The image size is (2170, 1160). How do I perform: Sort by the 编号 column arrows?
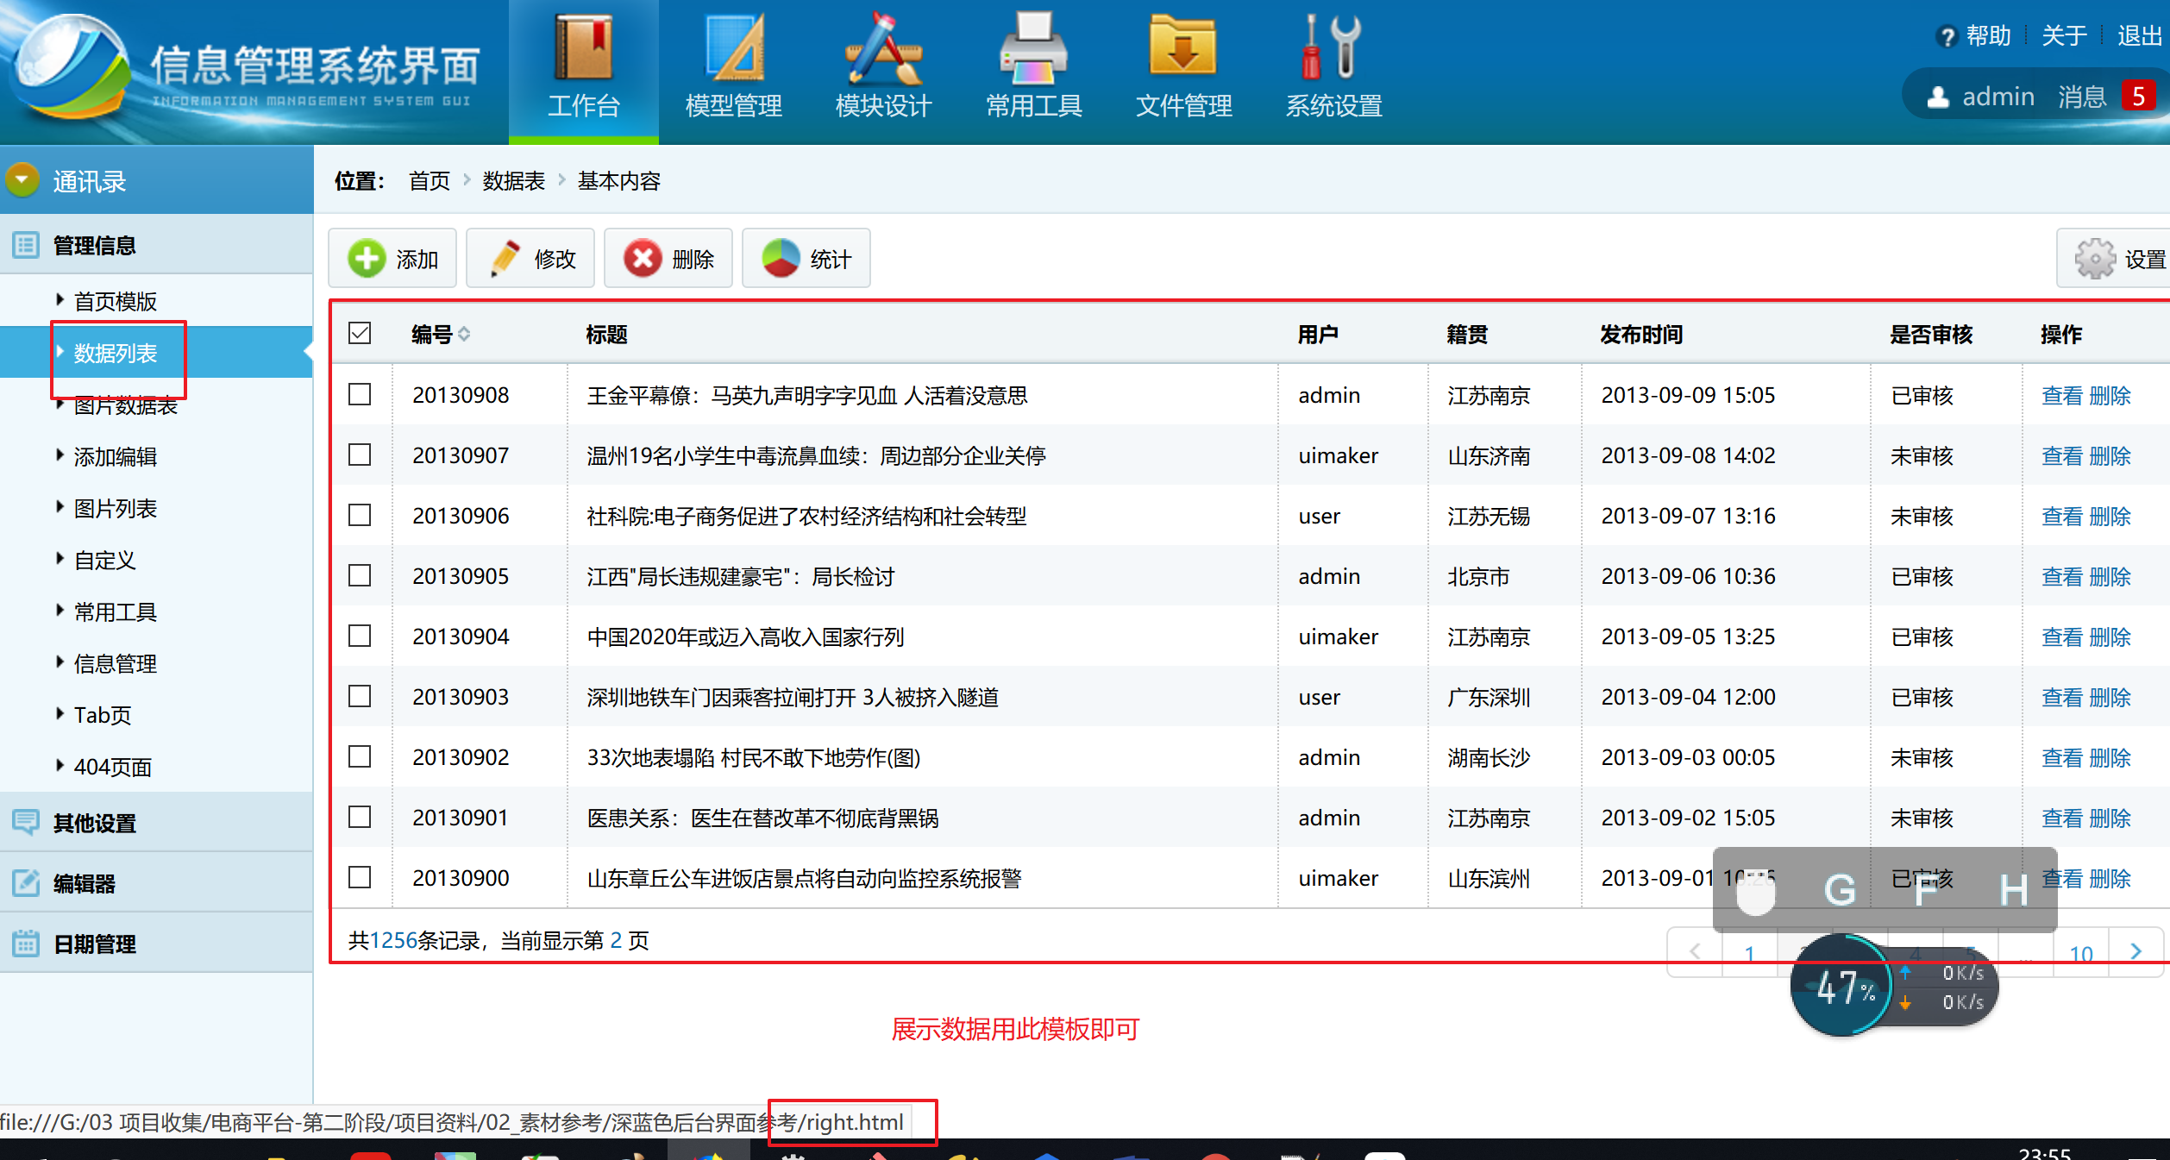coord(464,335)
